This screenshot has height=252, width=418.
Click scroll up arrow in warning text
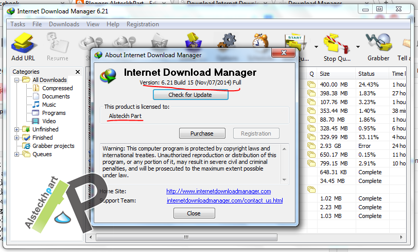[x=284, y=149]
